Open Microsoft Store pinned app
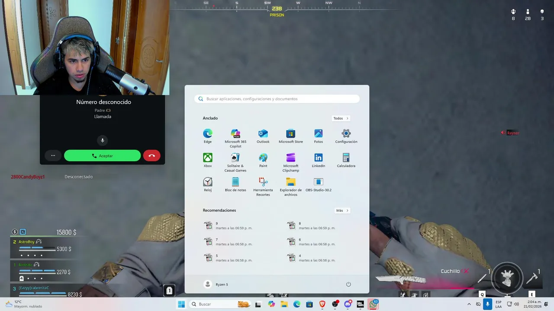 coord(291,136)
